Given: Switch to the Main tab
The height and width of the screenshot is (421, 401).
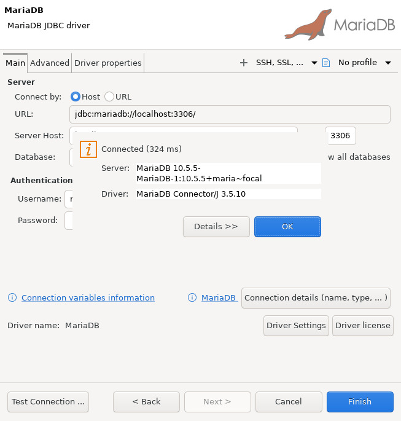Looking at the screenshot, I should [x=15, y=63].
